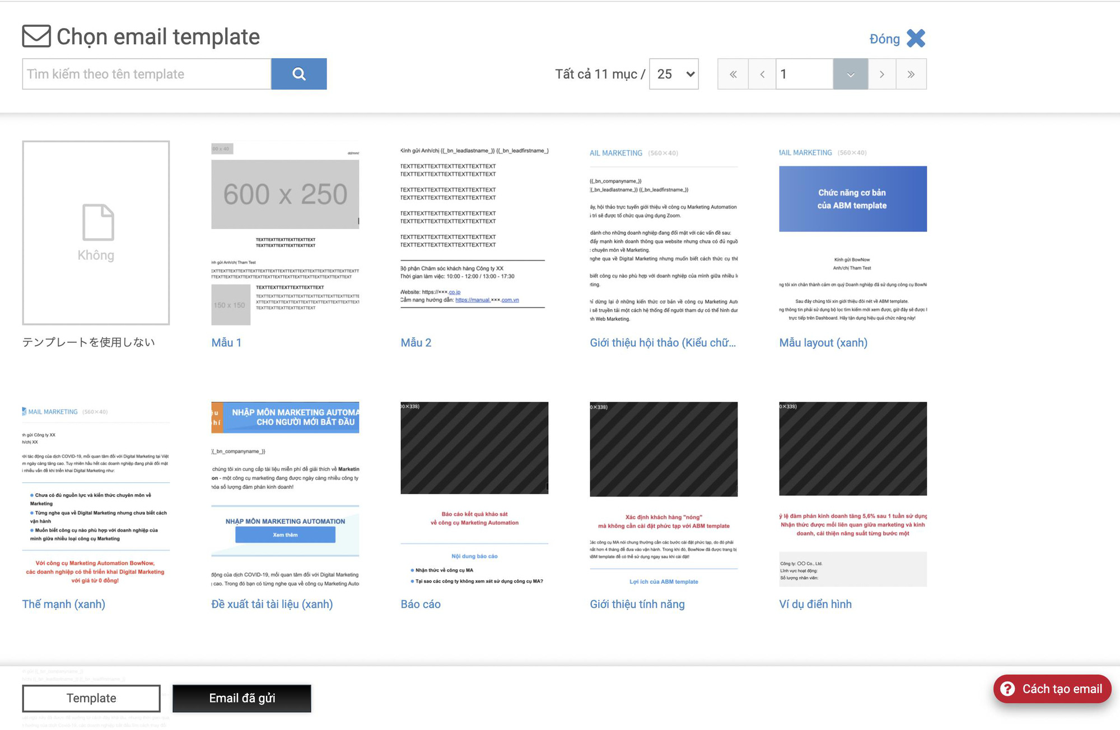Screen dimensions: 1120x730
Task: Open the items-per-page dropdown showing 25
Action: point(674,74)
